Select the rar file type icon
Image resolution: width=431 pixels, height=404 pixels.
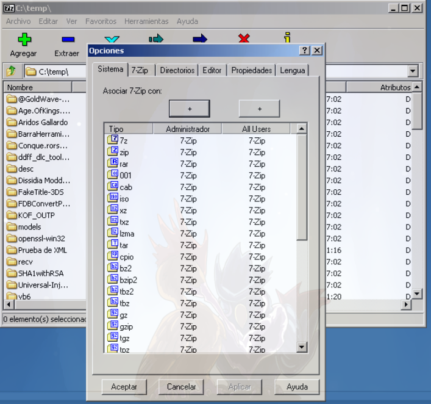pos(112,163)
